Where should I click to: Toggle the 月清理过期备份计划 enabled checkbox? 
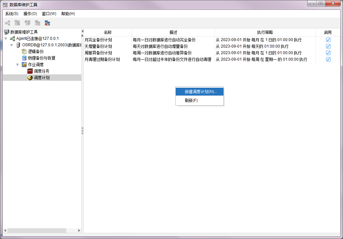pos(328,59)
